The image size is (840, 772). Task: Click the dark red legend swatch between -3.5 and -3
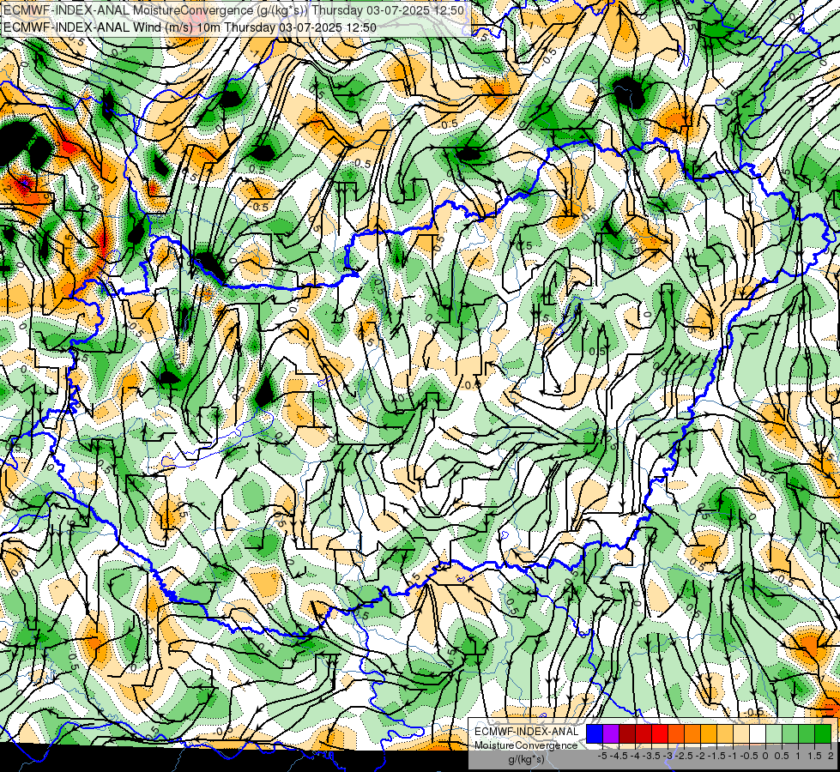pos(644,733)
